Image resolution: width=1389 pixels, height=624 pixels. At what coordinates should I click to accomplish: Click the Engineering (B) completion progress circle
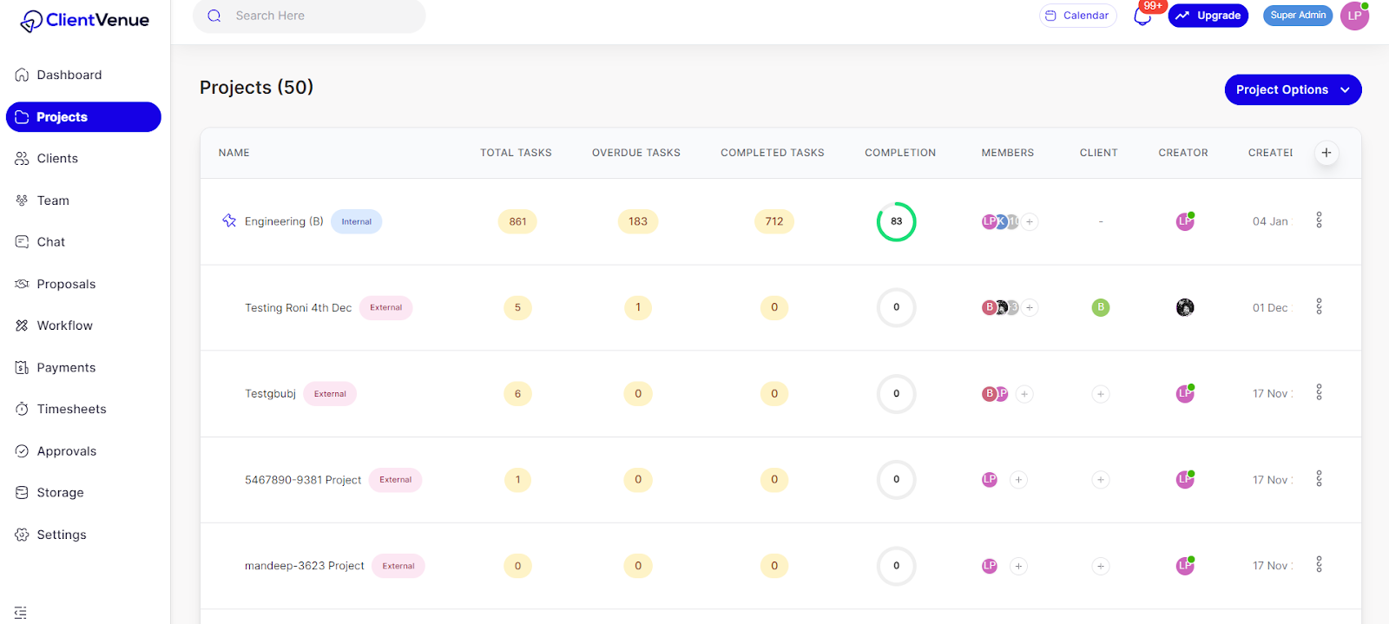(x=896, y=221)
